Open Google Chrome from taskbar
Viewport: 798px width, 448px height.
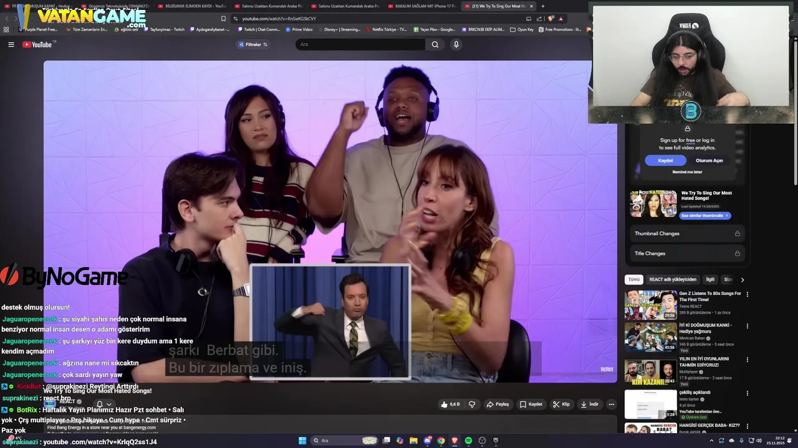tap(441, 441)
